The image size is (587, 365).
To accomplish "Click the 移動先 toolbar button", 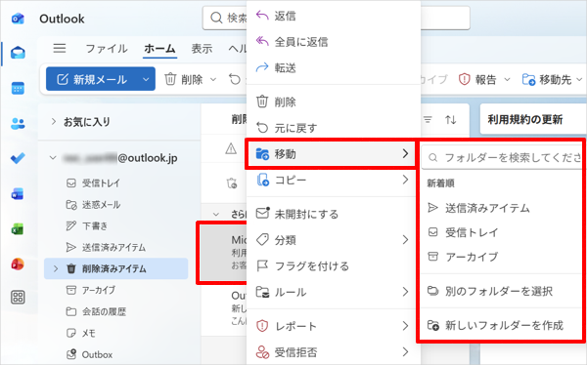I will 547,79.
